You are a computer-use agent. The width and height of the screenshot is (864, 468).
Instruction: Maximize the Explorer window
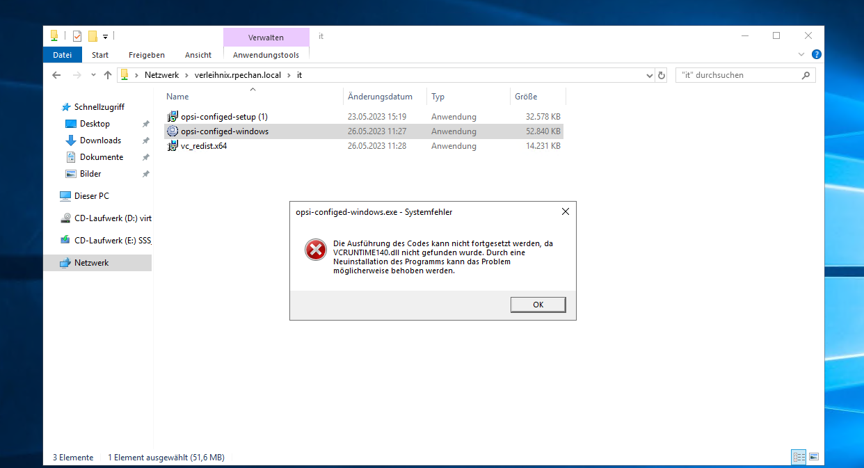(x=776, y=36)
